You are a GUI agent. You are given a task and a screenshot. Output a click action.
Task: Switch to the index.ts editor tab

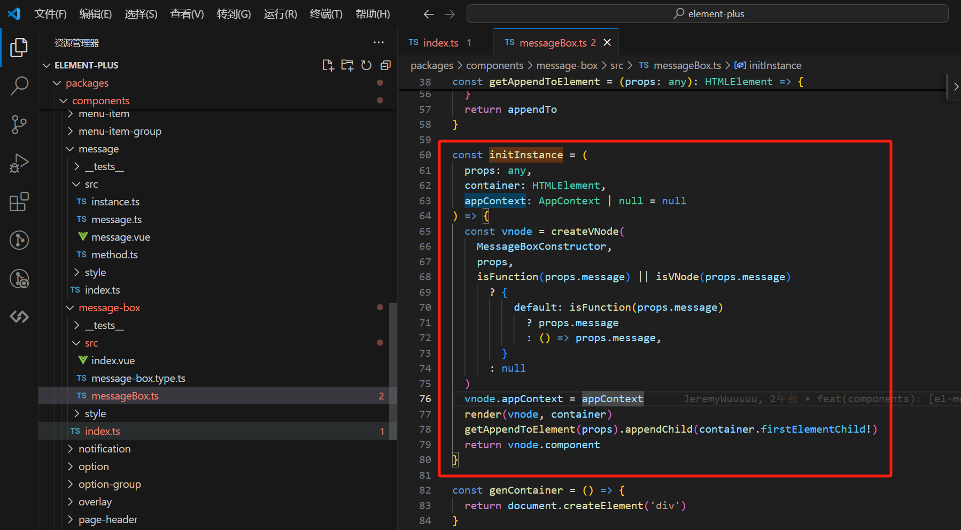(x=440, y=43)
